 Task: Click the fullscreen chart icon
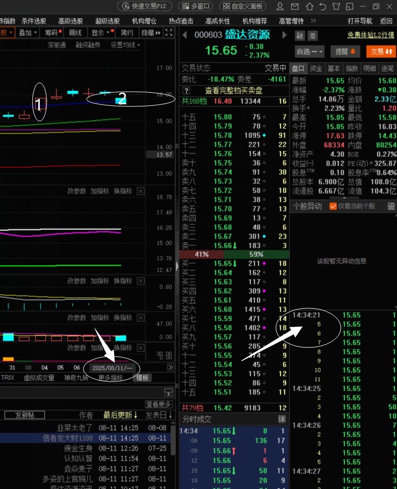click(169, 32)
